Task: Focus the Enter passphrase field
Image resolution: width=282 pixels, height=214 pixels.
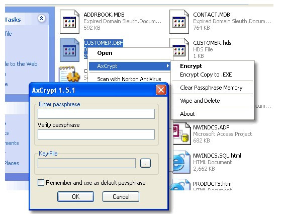Action: coord(96,114)
